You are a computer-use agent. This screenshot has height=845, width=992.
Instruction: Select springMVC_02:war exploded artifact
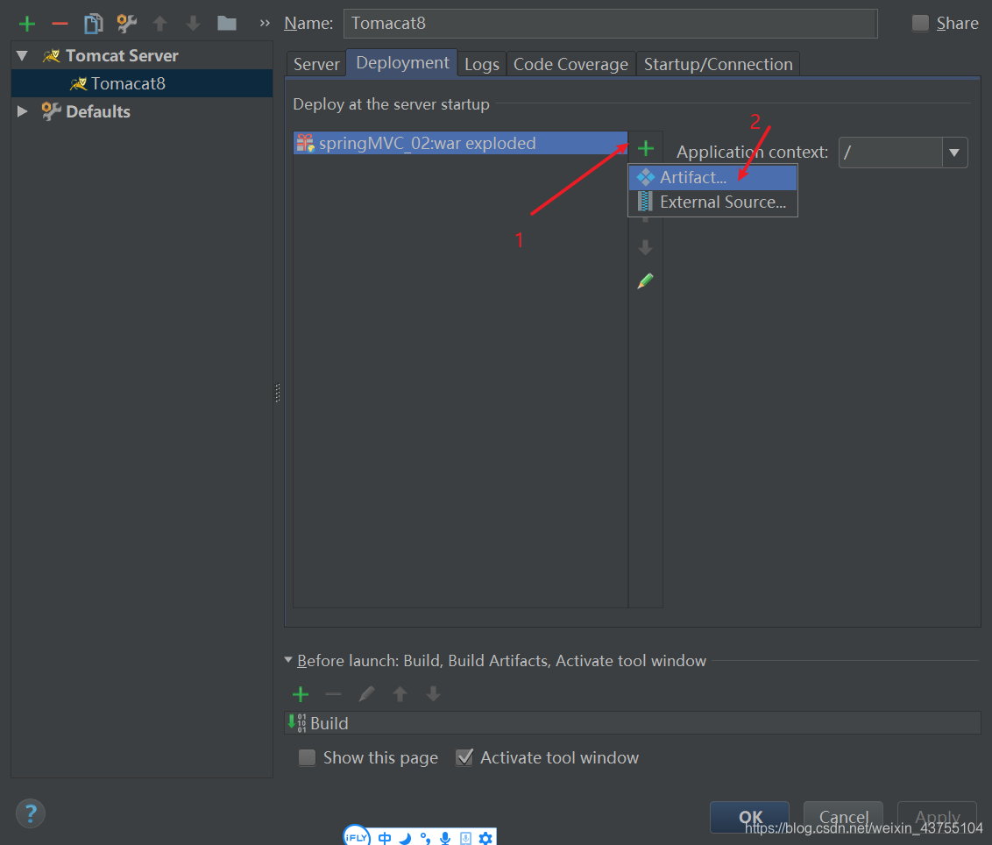(461, 143)
